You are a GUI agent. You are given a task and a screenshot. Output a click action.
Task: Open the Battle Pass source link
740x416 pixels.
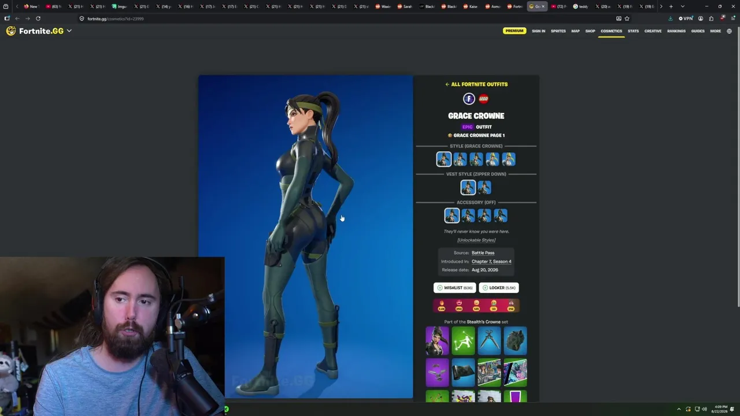coord(483,252)
